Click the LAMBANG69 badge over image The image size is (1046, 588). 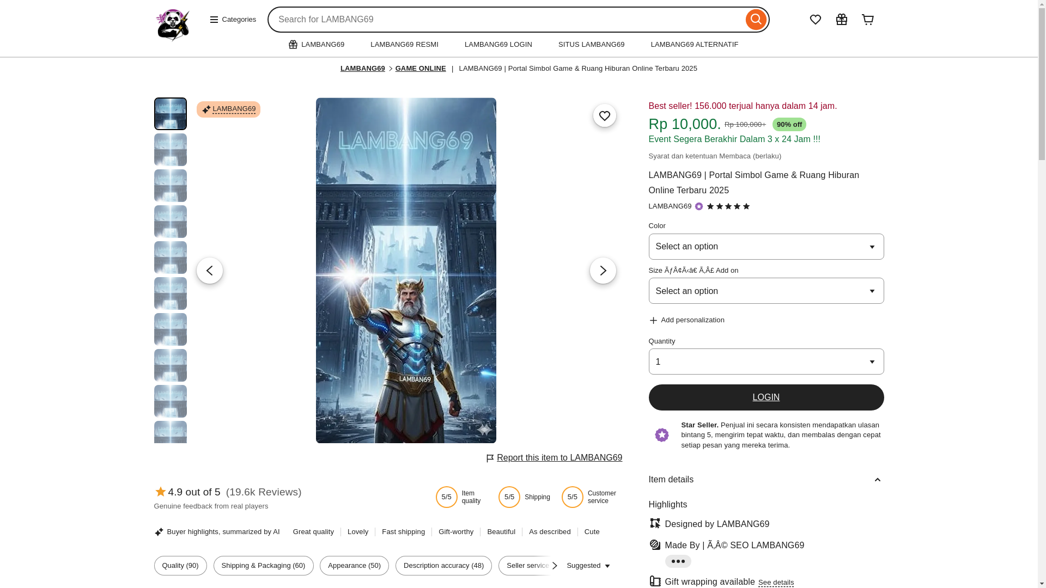point(228,109)
